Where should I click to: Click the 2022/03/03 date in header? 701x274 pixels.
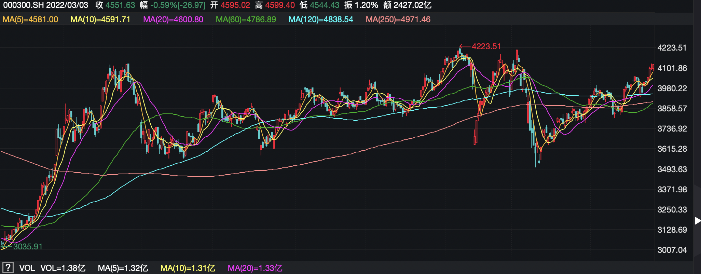(67, 5)
